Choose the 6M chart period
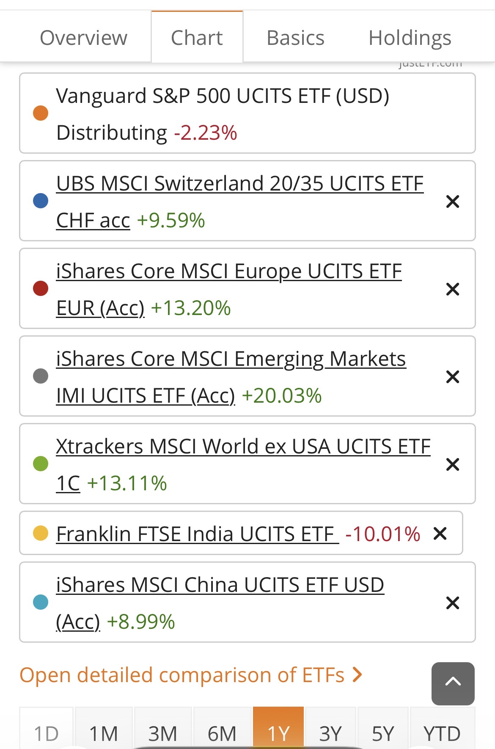 pyautogui.click(x=222, y=733)
